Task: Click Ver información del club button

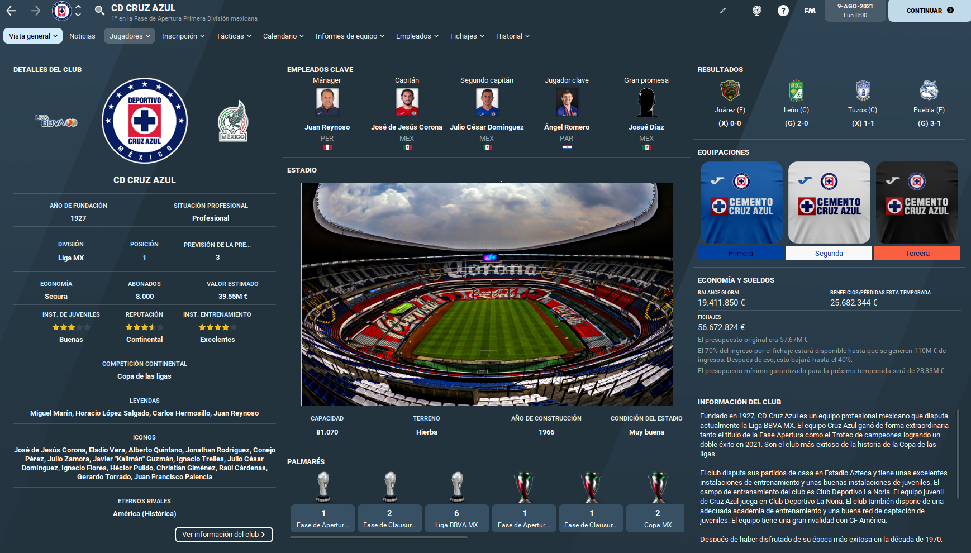Action: click(x=223, y=535)
